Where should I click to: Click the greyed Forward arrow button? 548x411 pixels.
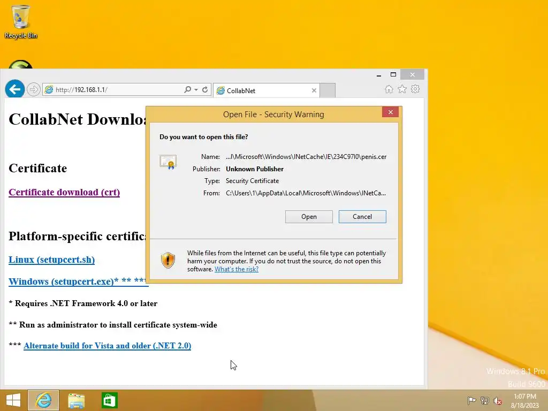click(x=34, y=90)
